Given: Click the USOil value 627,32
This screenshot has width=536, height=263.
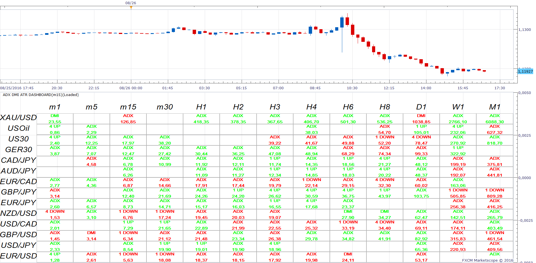Looking at the screenshot, I should [495, 132].
